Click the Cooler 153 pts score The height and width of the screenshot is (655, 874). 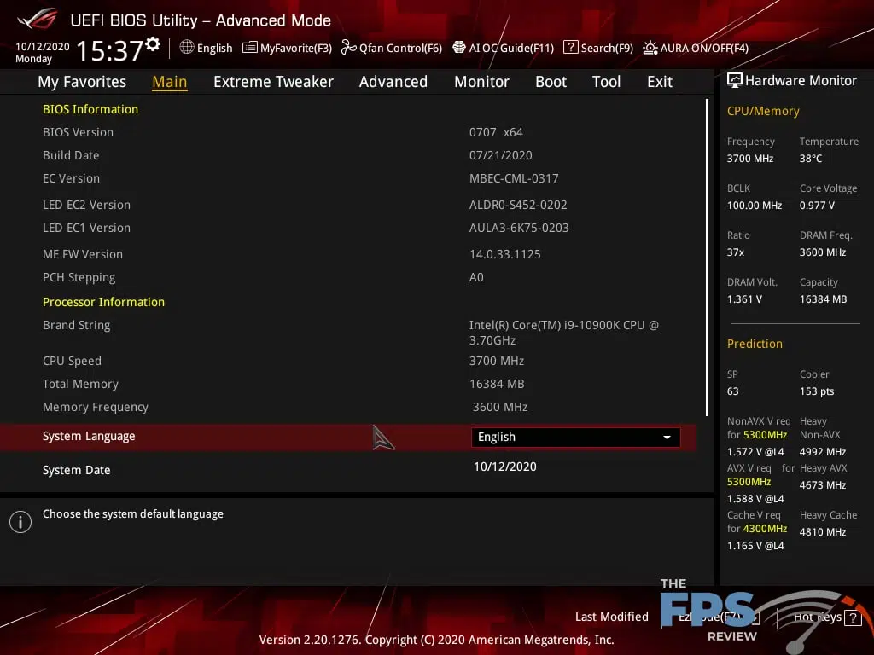coord(817,391)
